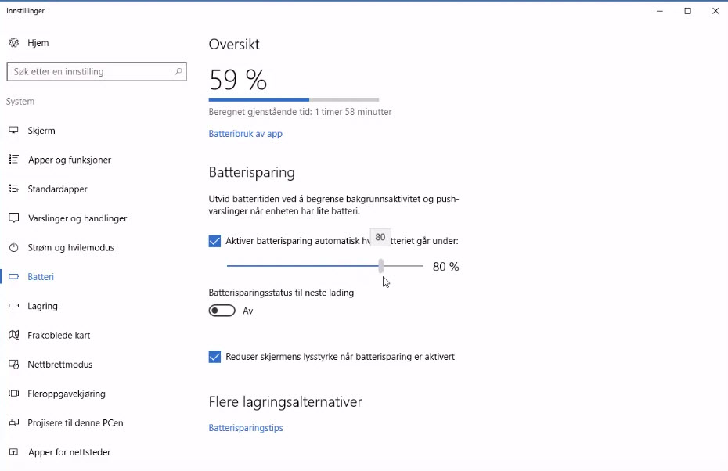Focus the Søk etter en innstilling field
Image resolution: width=728 pixels, height=471 pixels.
pyautogui.click(x=90, y=72)
